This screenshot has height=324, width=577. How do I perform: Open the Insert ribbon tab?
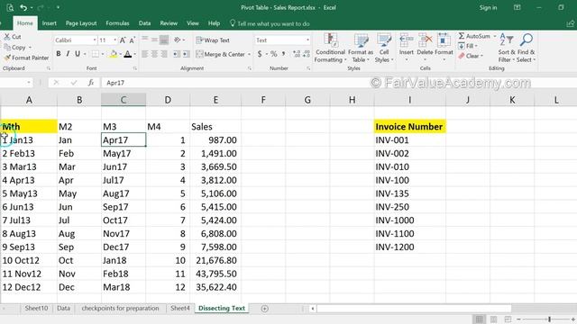49,23
